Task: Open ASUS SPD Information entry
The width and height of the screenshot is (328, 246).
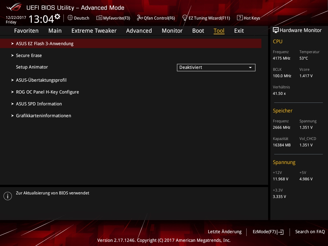Action: (39, 104)
